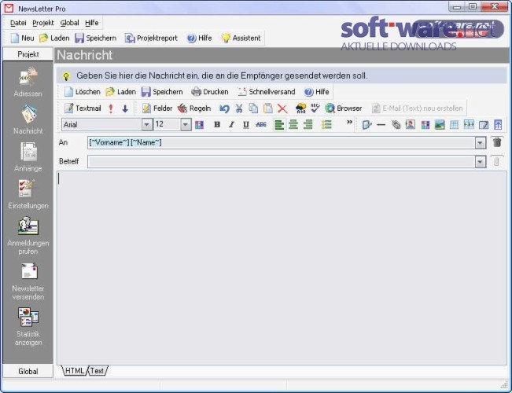Click the Felder button
This screenshot has height=393, width=512.
tap(157, 108)
